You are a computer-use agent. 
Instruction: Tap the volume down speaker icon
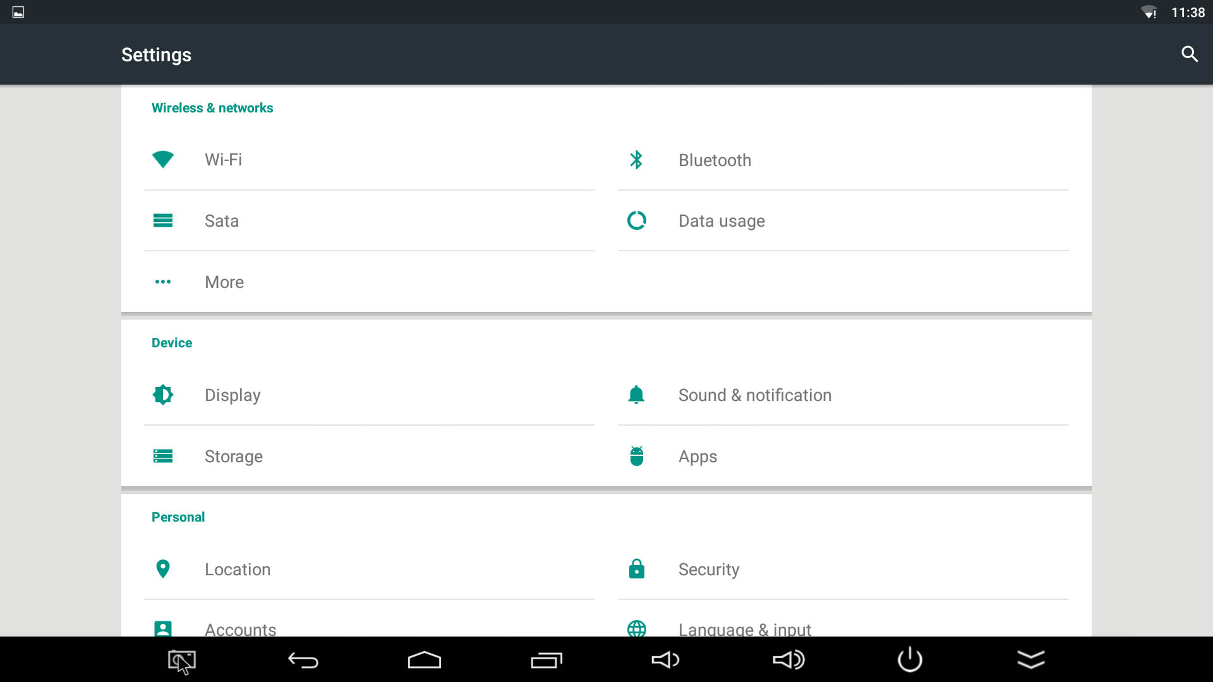pos(665,660)
